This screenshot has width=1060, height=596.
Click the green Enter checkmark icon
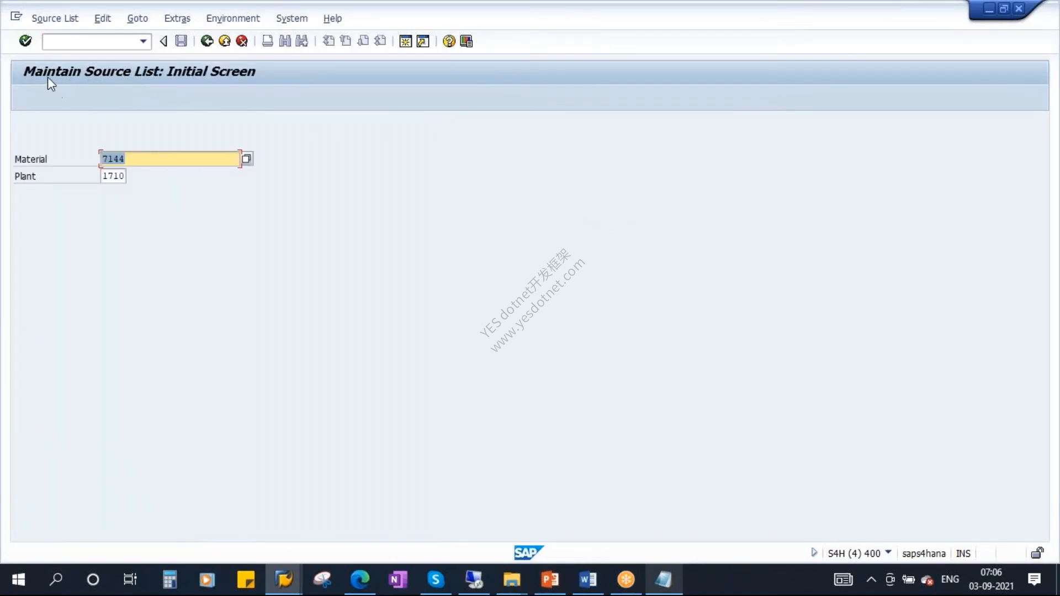(25, 41)
